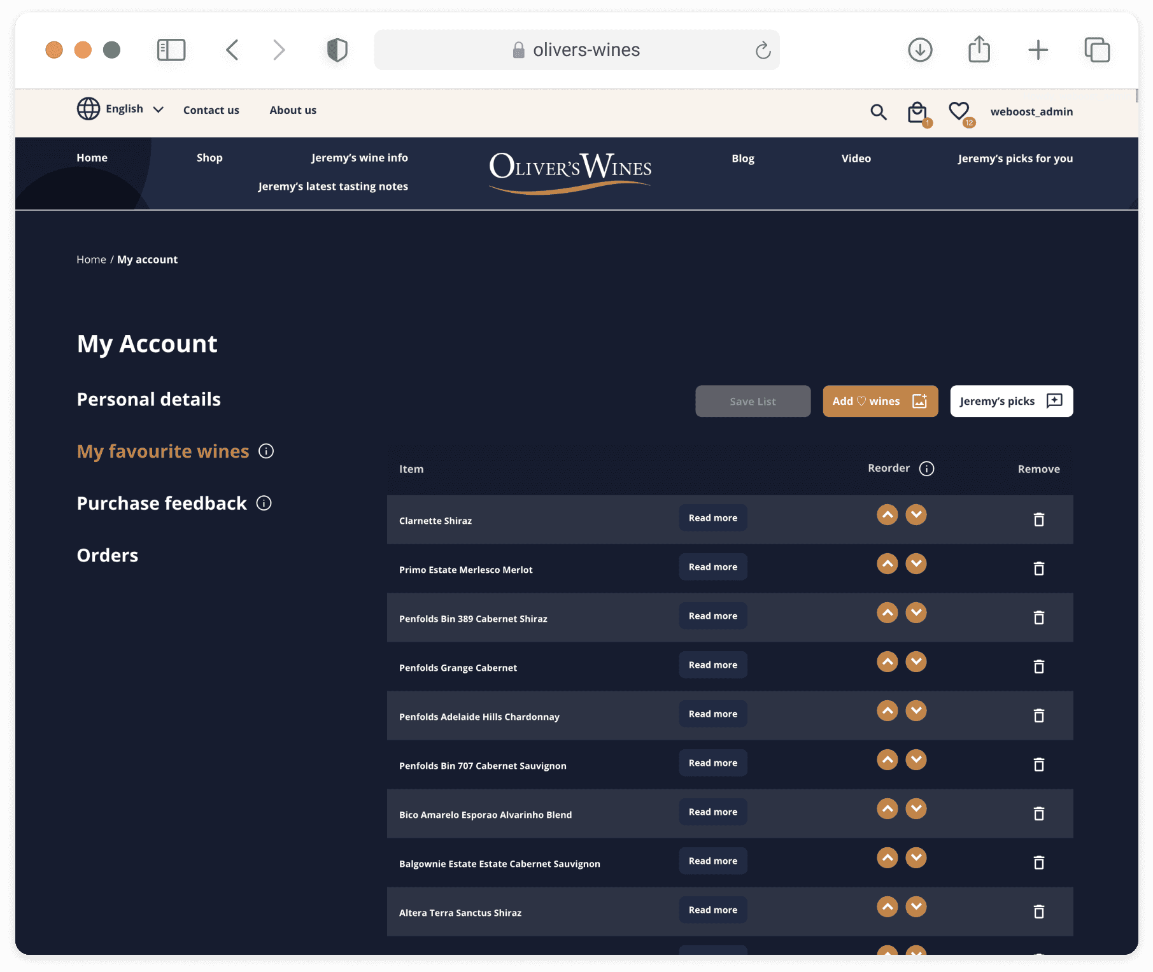Viewport: 1153px width, 972px height.
Task: Open Jeremy's latest tasting notes menu
Action: coord(333,187)
